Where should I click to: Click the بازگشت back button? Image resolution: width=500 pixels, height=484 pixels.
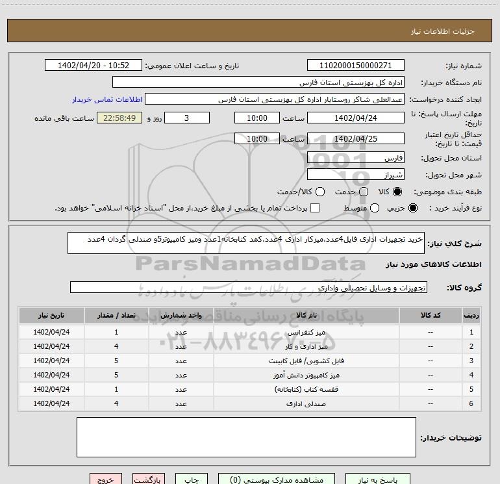tap(149, 479)
